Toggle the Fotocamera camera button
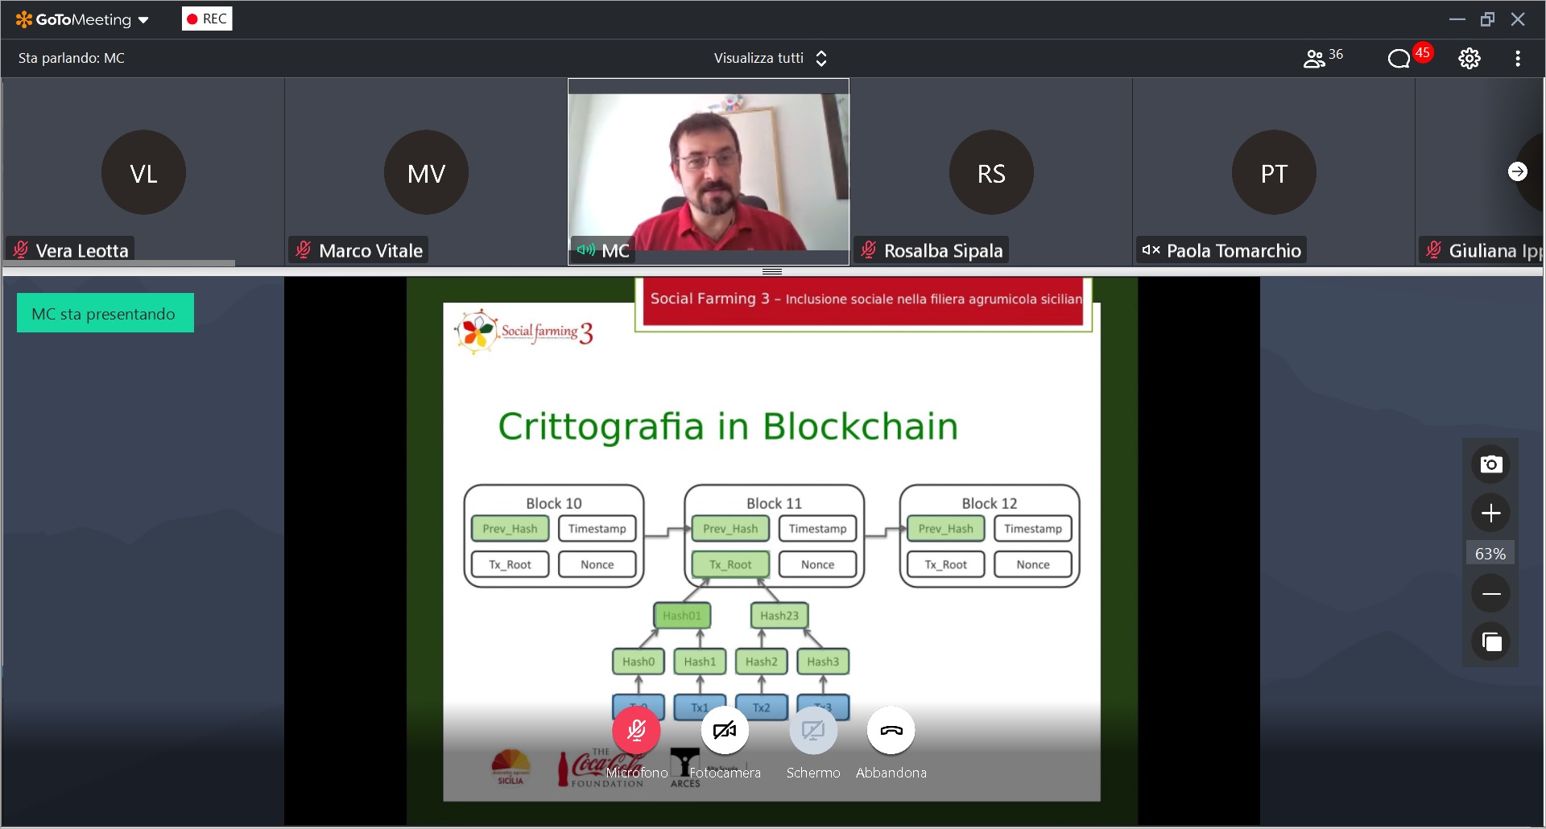The width and height of the screenshot is (1546, 829). point(725,731)
